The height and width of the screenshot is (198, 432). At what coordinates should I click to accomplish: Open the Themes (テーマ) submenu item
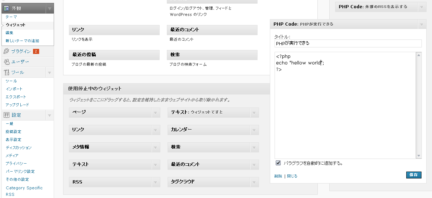point(11,17)
